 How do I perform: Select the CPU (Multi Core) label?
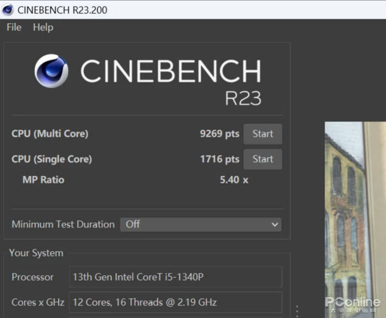[x=50, y=134]
